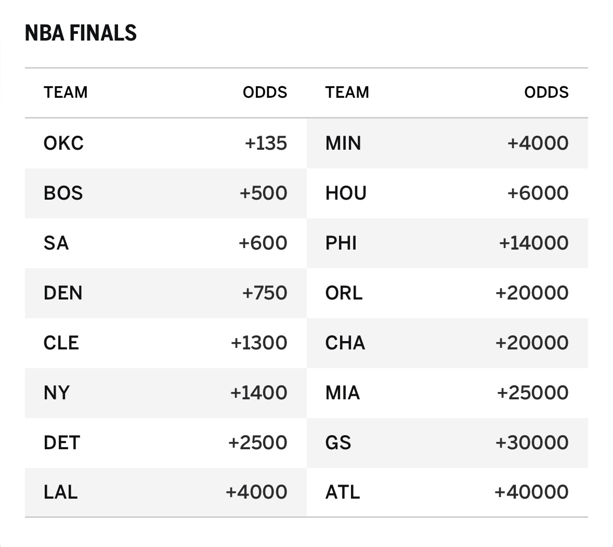Click the OKC team name
613x547 pixels.
(63, 143)
